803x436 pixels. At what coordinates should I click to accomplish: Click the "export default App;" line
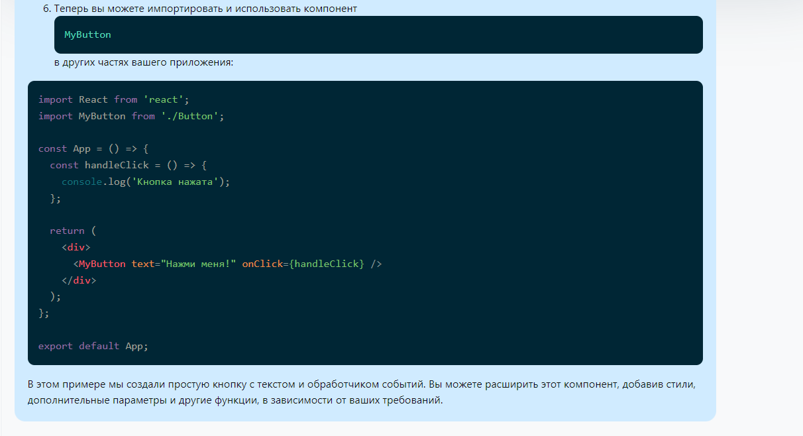[93, 346]
